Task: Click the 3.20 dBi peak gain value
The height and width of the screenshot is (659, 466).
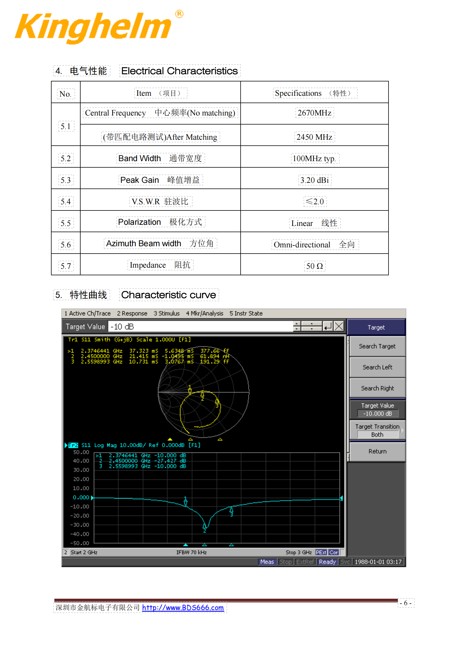Action: (x=315, y=180)
